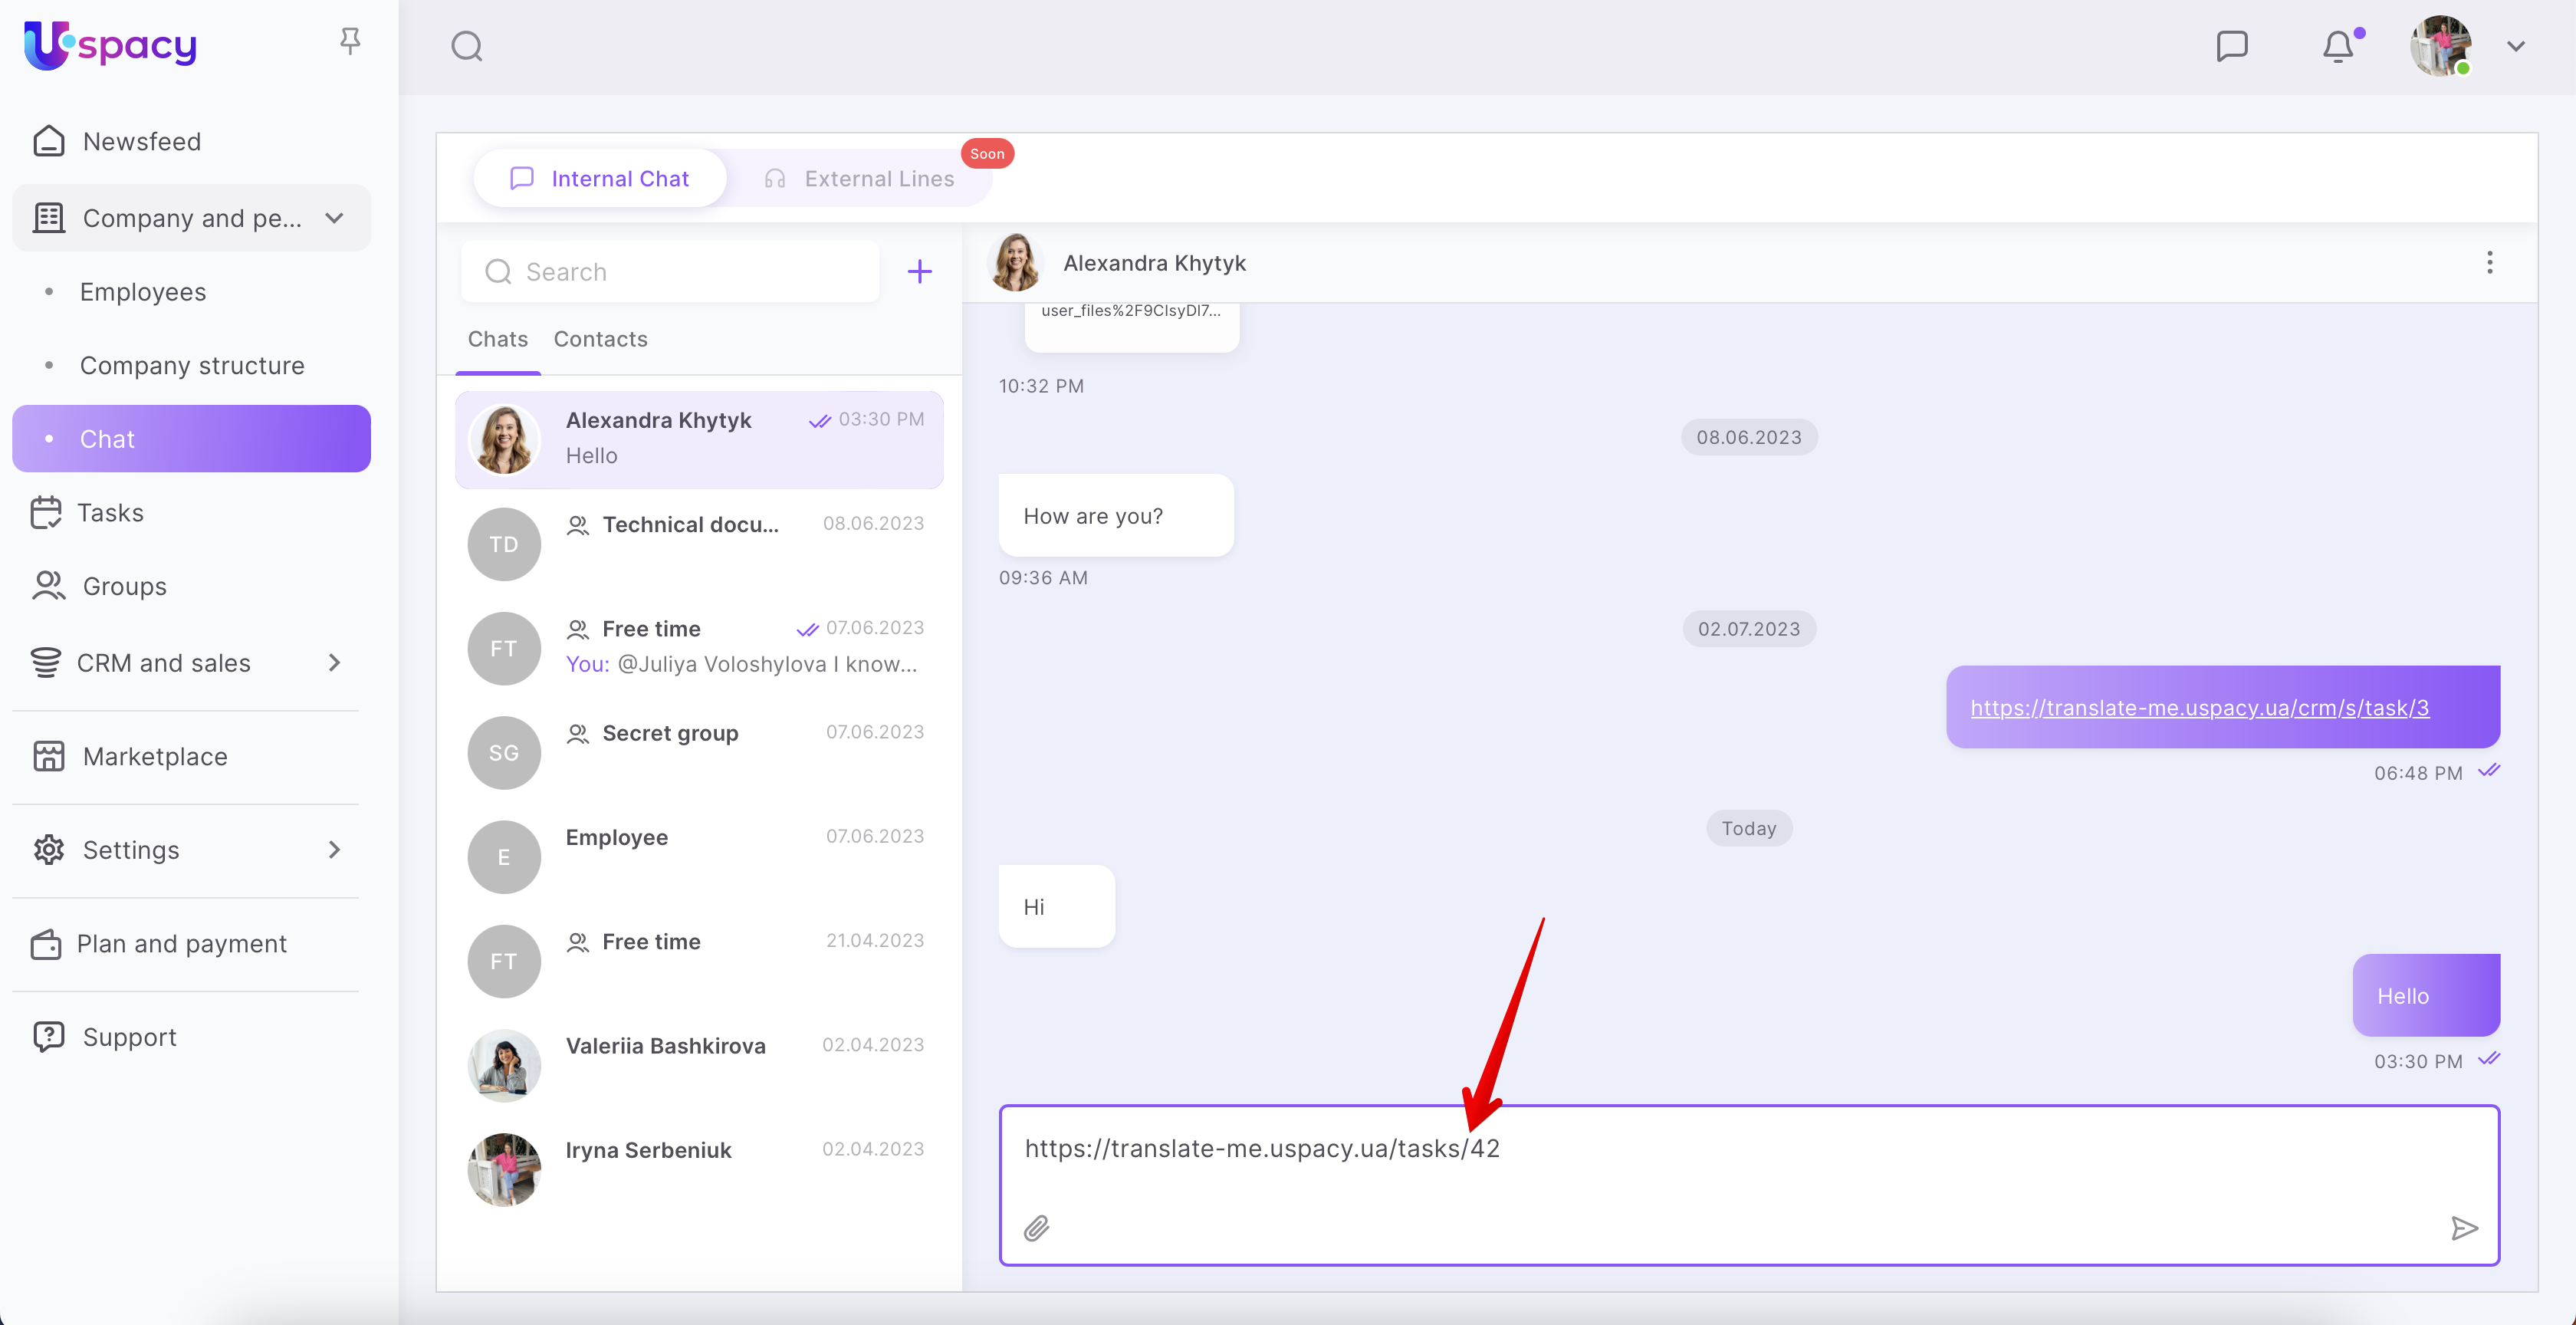Image resolution: width=2576 pixels, height=1325 pixels.
Task: Open the translate-me task/3 link
Action: [x=2199, y=707]
